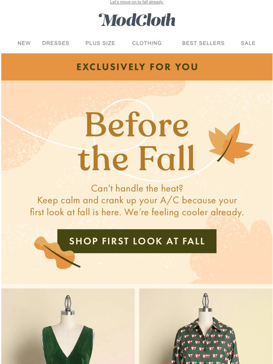This screenshot has width=273, height=364.
Task: Click "first look at fall is here" paragraph
Action: tap(137, 206)
